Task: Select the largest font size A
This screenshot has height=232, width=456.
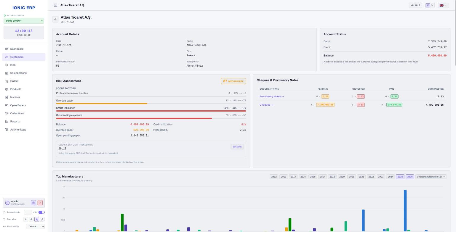Action: (x=42, y=219)
